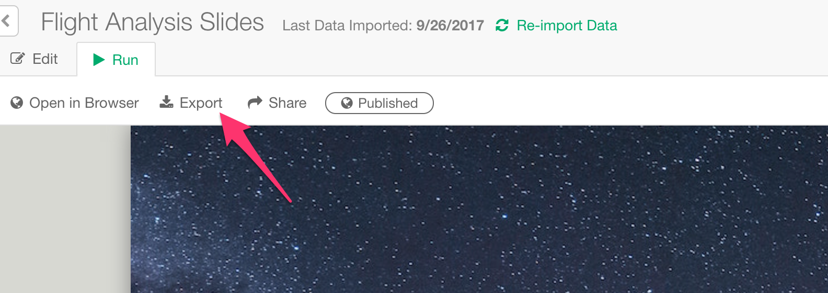Click the Export download icon
The width and height of the screenshot is (828, 293).
pos(166,102)
